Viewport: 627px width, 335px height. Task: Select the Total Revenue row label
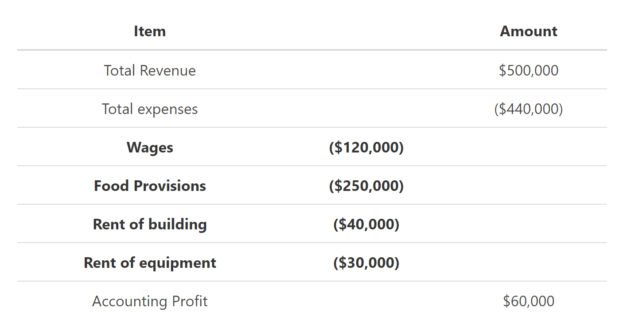pos(150,71)
